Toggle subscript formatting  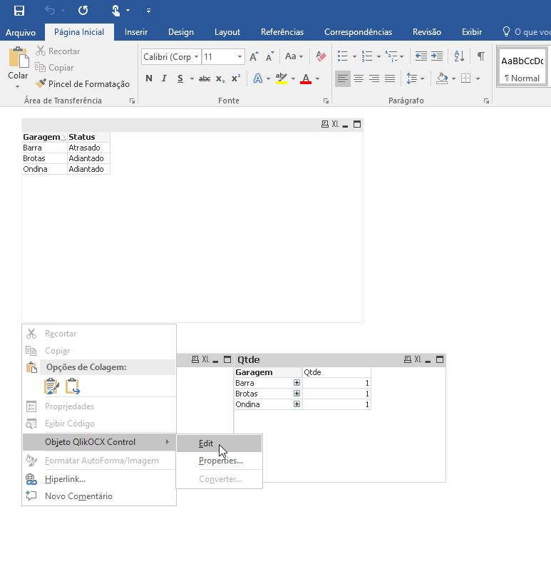[x=220, y=78]
